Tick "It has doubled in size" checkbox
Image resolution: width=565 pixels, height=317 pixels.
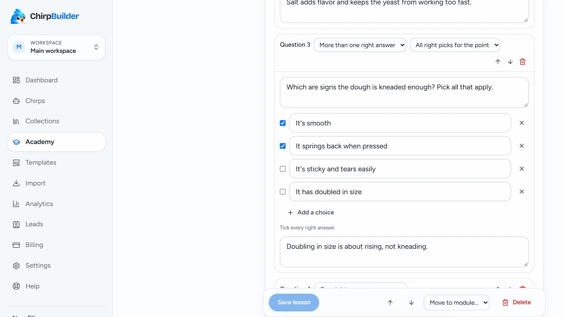click(x=283, y=192)
